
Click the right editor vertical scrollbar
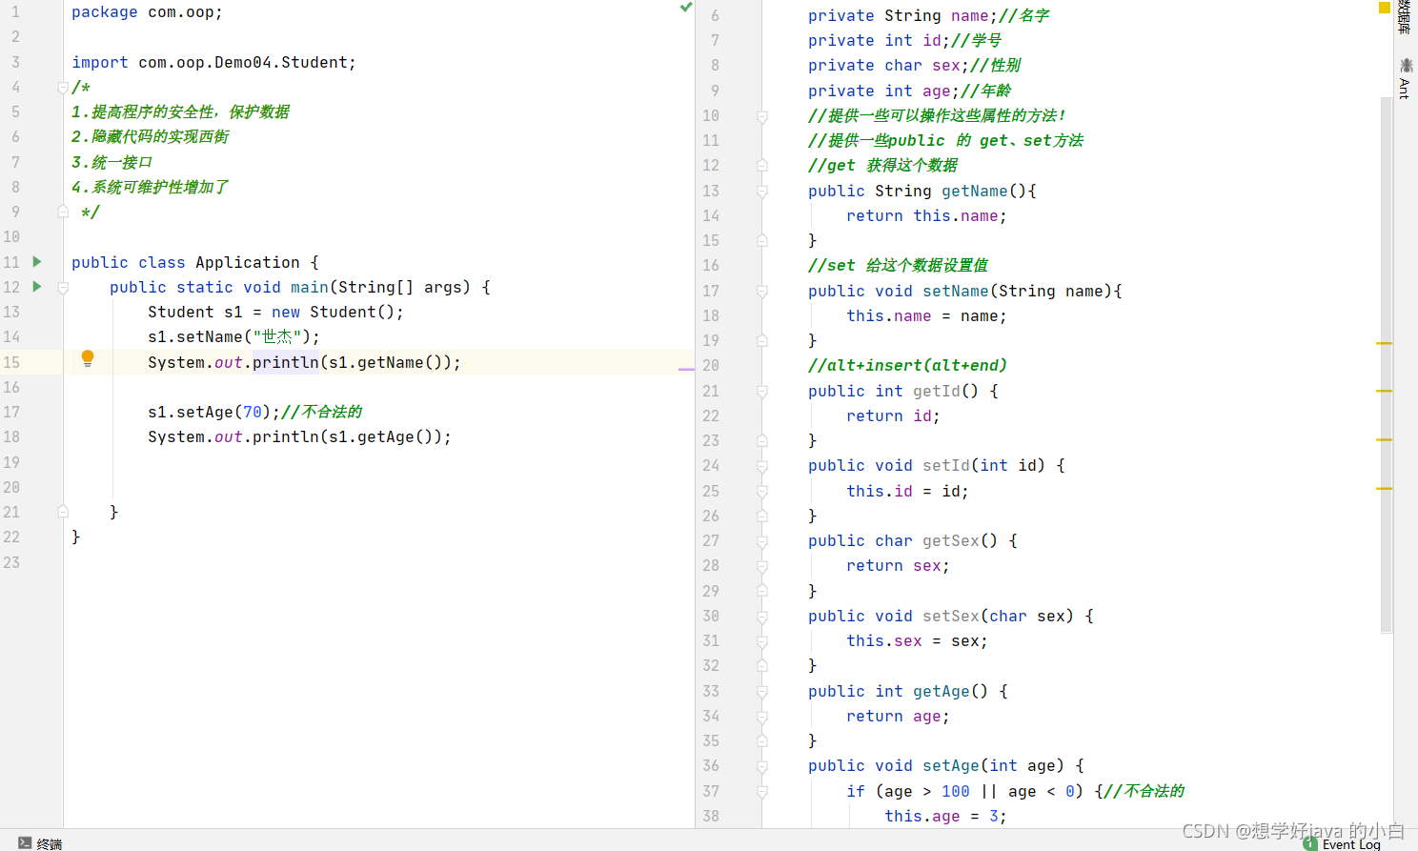pos(1387,365)
